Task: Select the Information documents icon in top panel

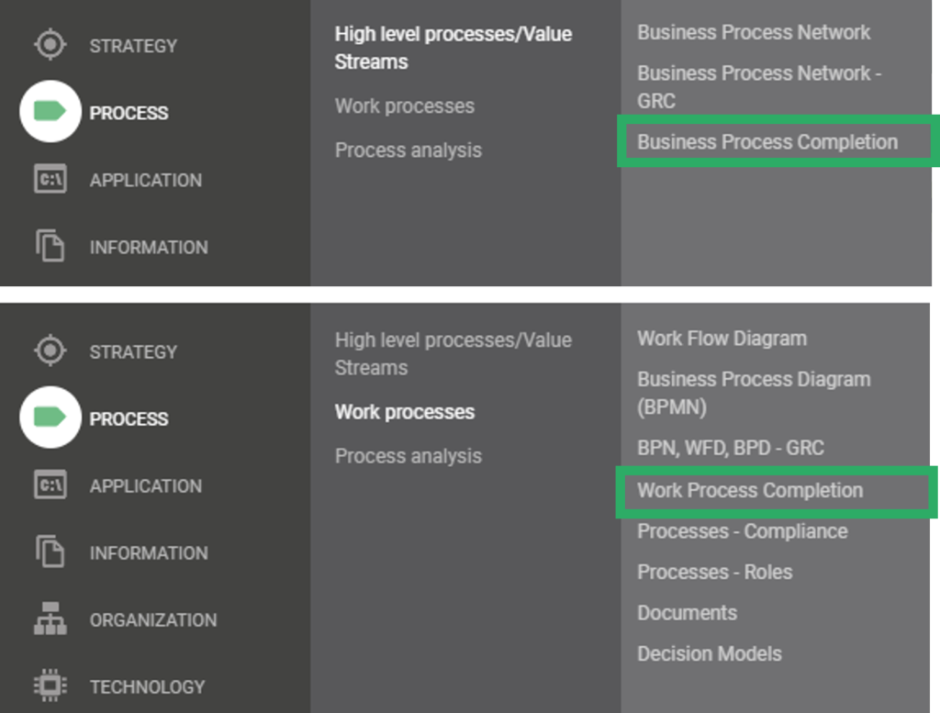Action: [x=49, y=247]
